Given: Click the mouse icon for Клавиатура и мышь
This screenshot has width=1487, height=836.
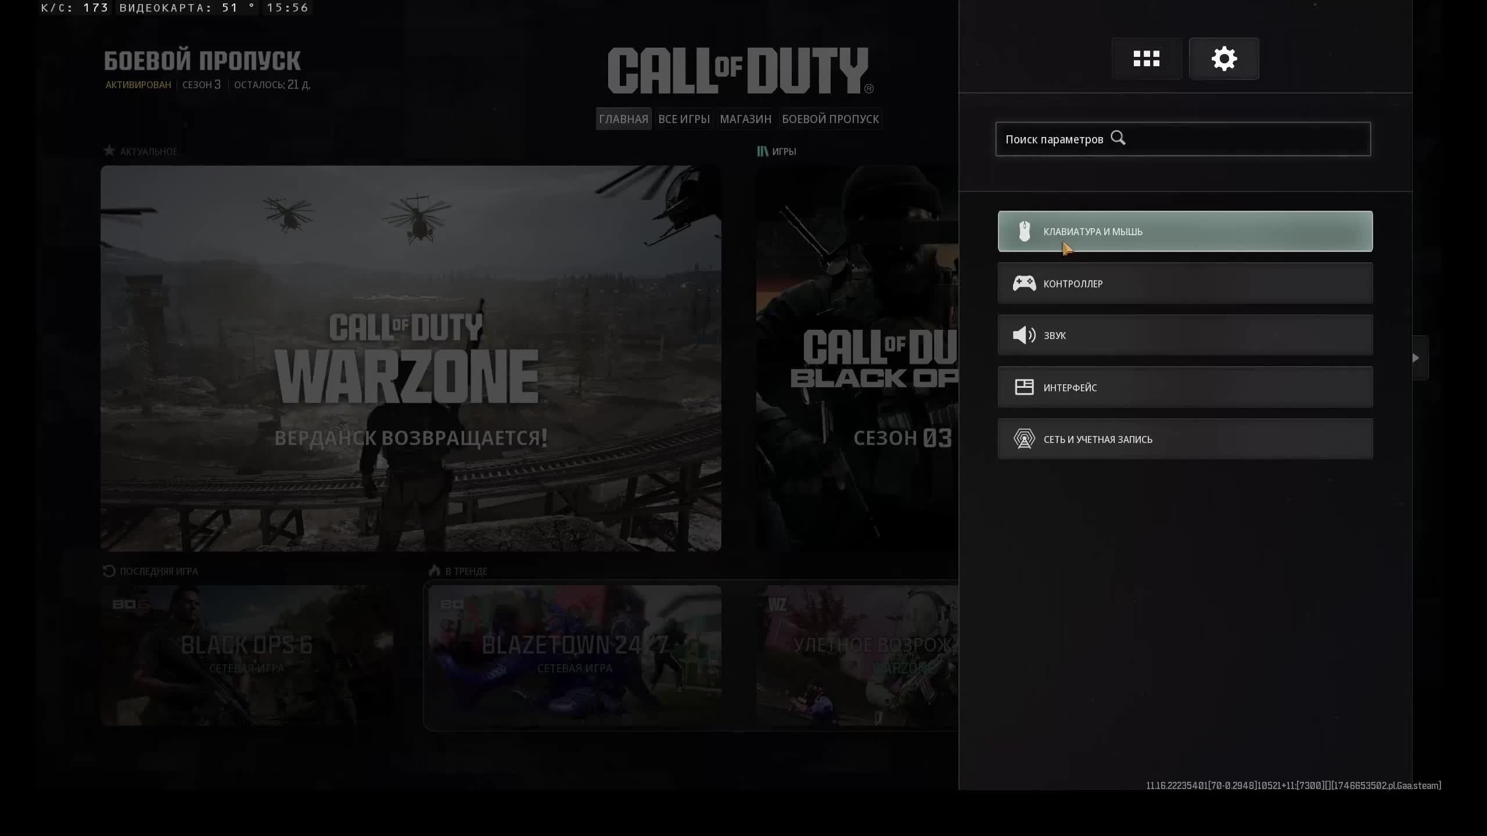Looking at the screenshot, I should [x=1024, y=231].
